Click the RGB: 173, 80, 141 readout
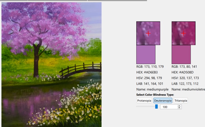 [x=184, y=67]
